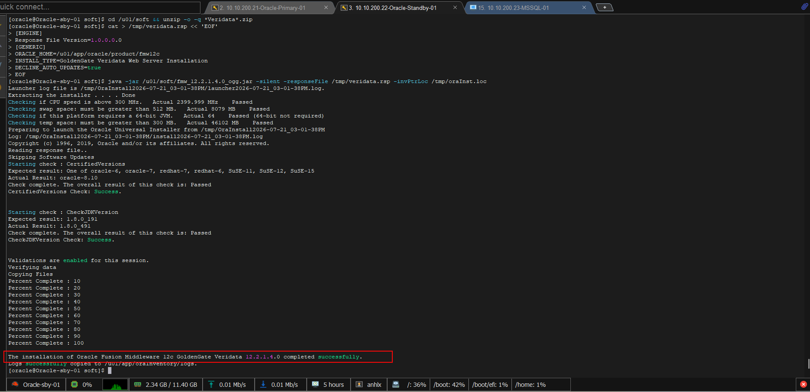Close the MSSQL-01 session tab
Screen dimensions: 810x392
pyautogui.click(x=584, y=8)
